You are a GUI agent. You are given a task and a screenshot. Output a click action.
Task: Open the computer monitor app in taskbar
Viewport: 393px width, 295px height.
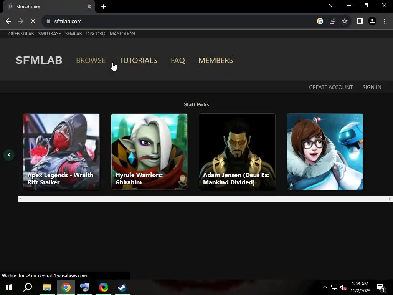(84, 287)
